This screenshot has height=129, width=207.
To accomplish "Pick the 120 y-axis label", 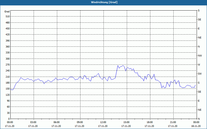I will (x=8, y=95).
